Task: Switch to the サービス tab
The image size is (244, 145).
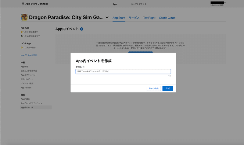Action: [x=134, y=18]
